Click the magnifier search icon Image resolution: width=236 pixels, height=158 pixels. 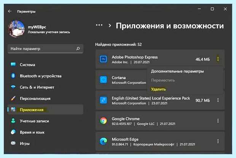coord(78,48)
